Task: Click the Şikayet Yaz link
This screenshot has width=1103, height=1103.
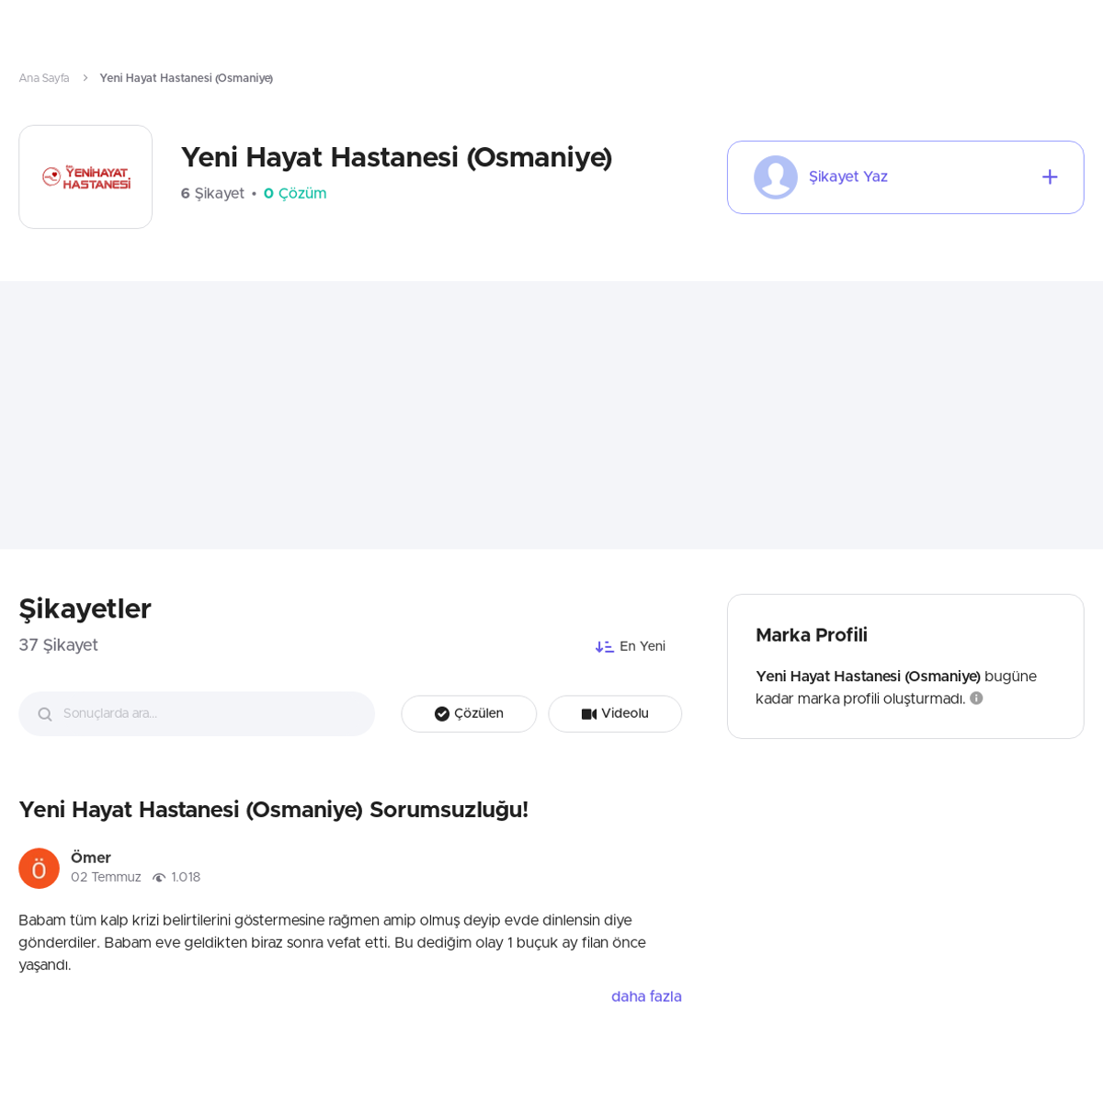Action: coord(848,177)
